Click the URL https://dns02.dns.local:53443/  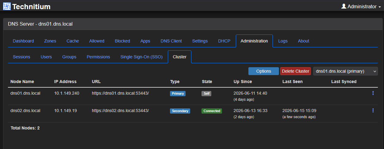coord(120,111)
